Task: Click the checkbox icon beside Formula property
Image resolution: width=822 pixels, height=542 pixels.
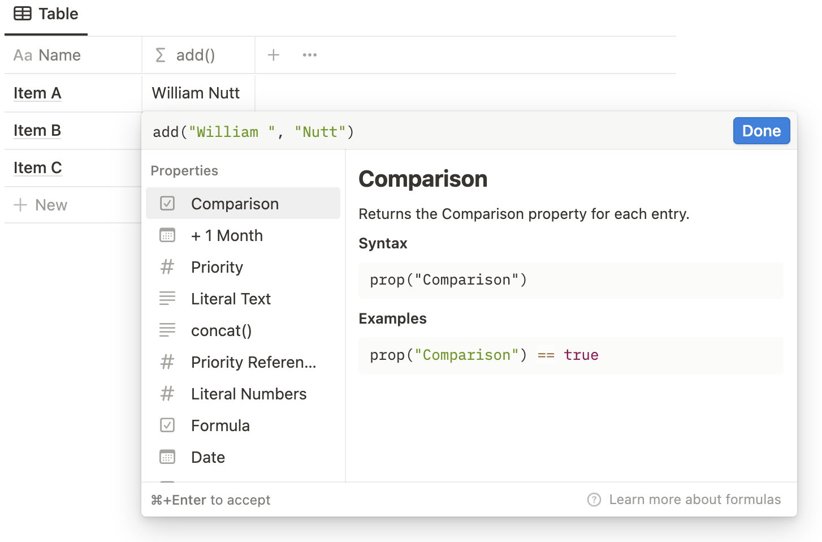Action: pyautogui.click(x=167, y=425)
